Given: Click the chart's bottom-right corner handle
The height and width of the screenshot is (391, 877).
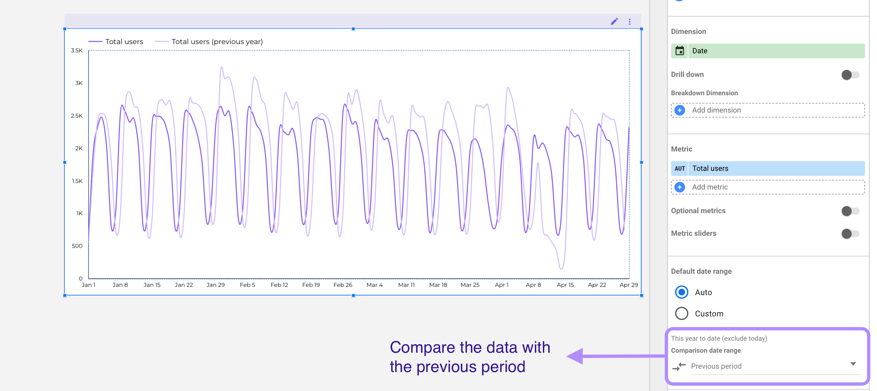Looking at the screenshot, I should point(641,295).
